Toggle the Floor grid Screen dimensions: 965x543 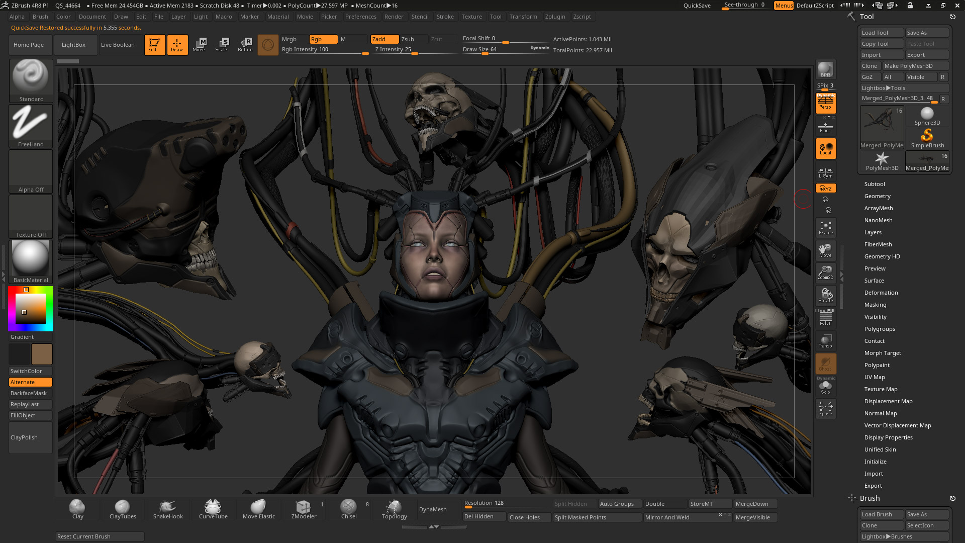tap(826, 126)
